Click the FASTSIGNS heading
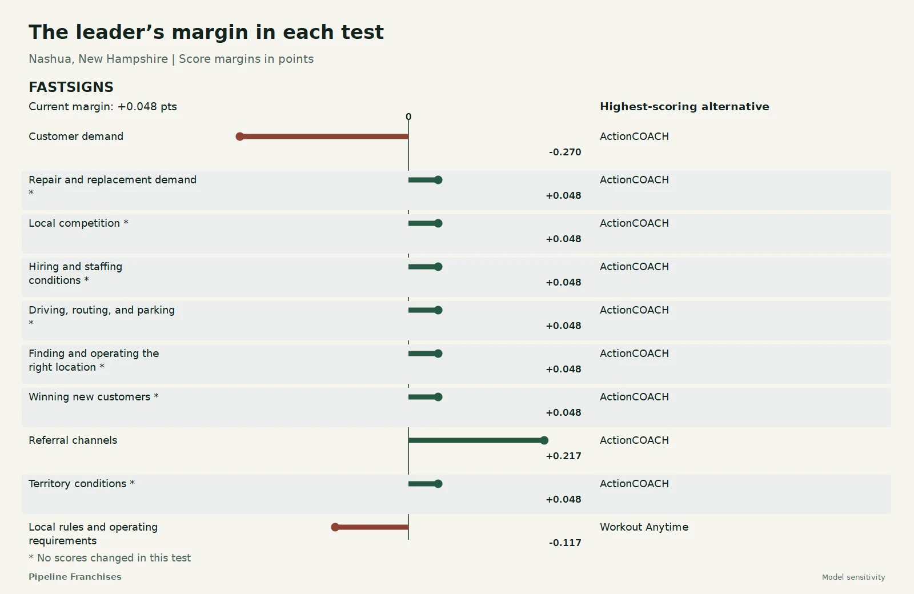This screenshot has height=594, width=914. pyautogui.click(x=71, y=87)
